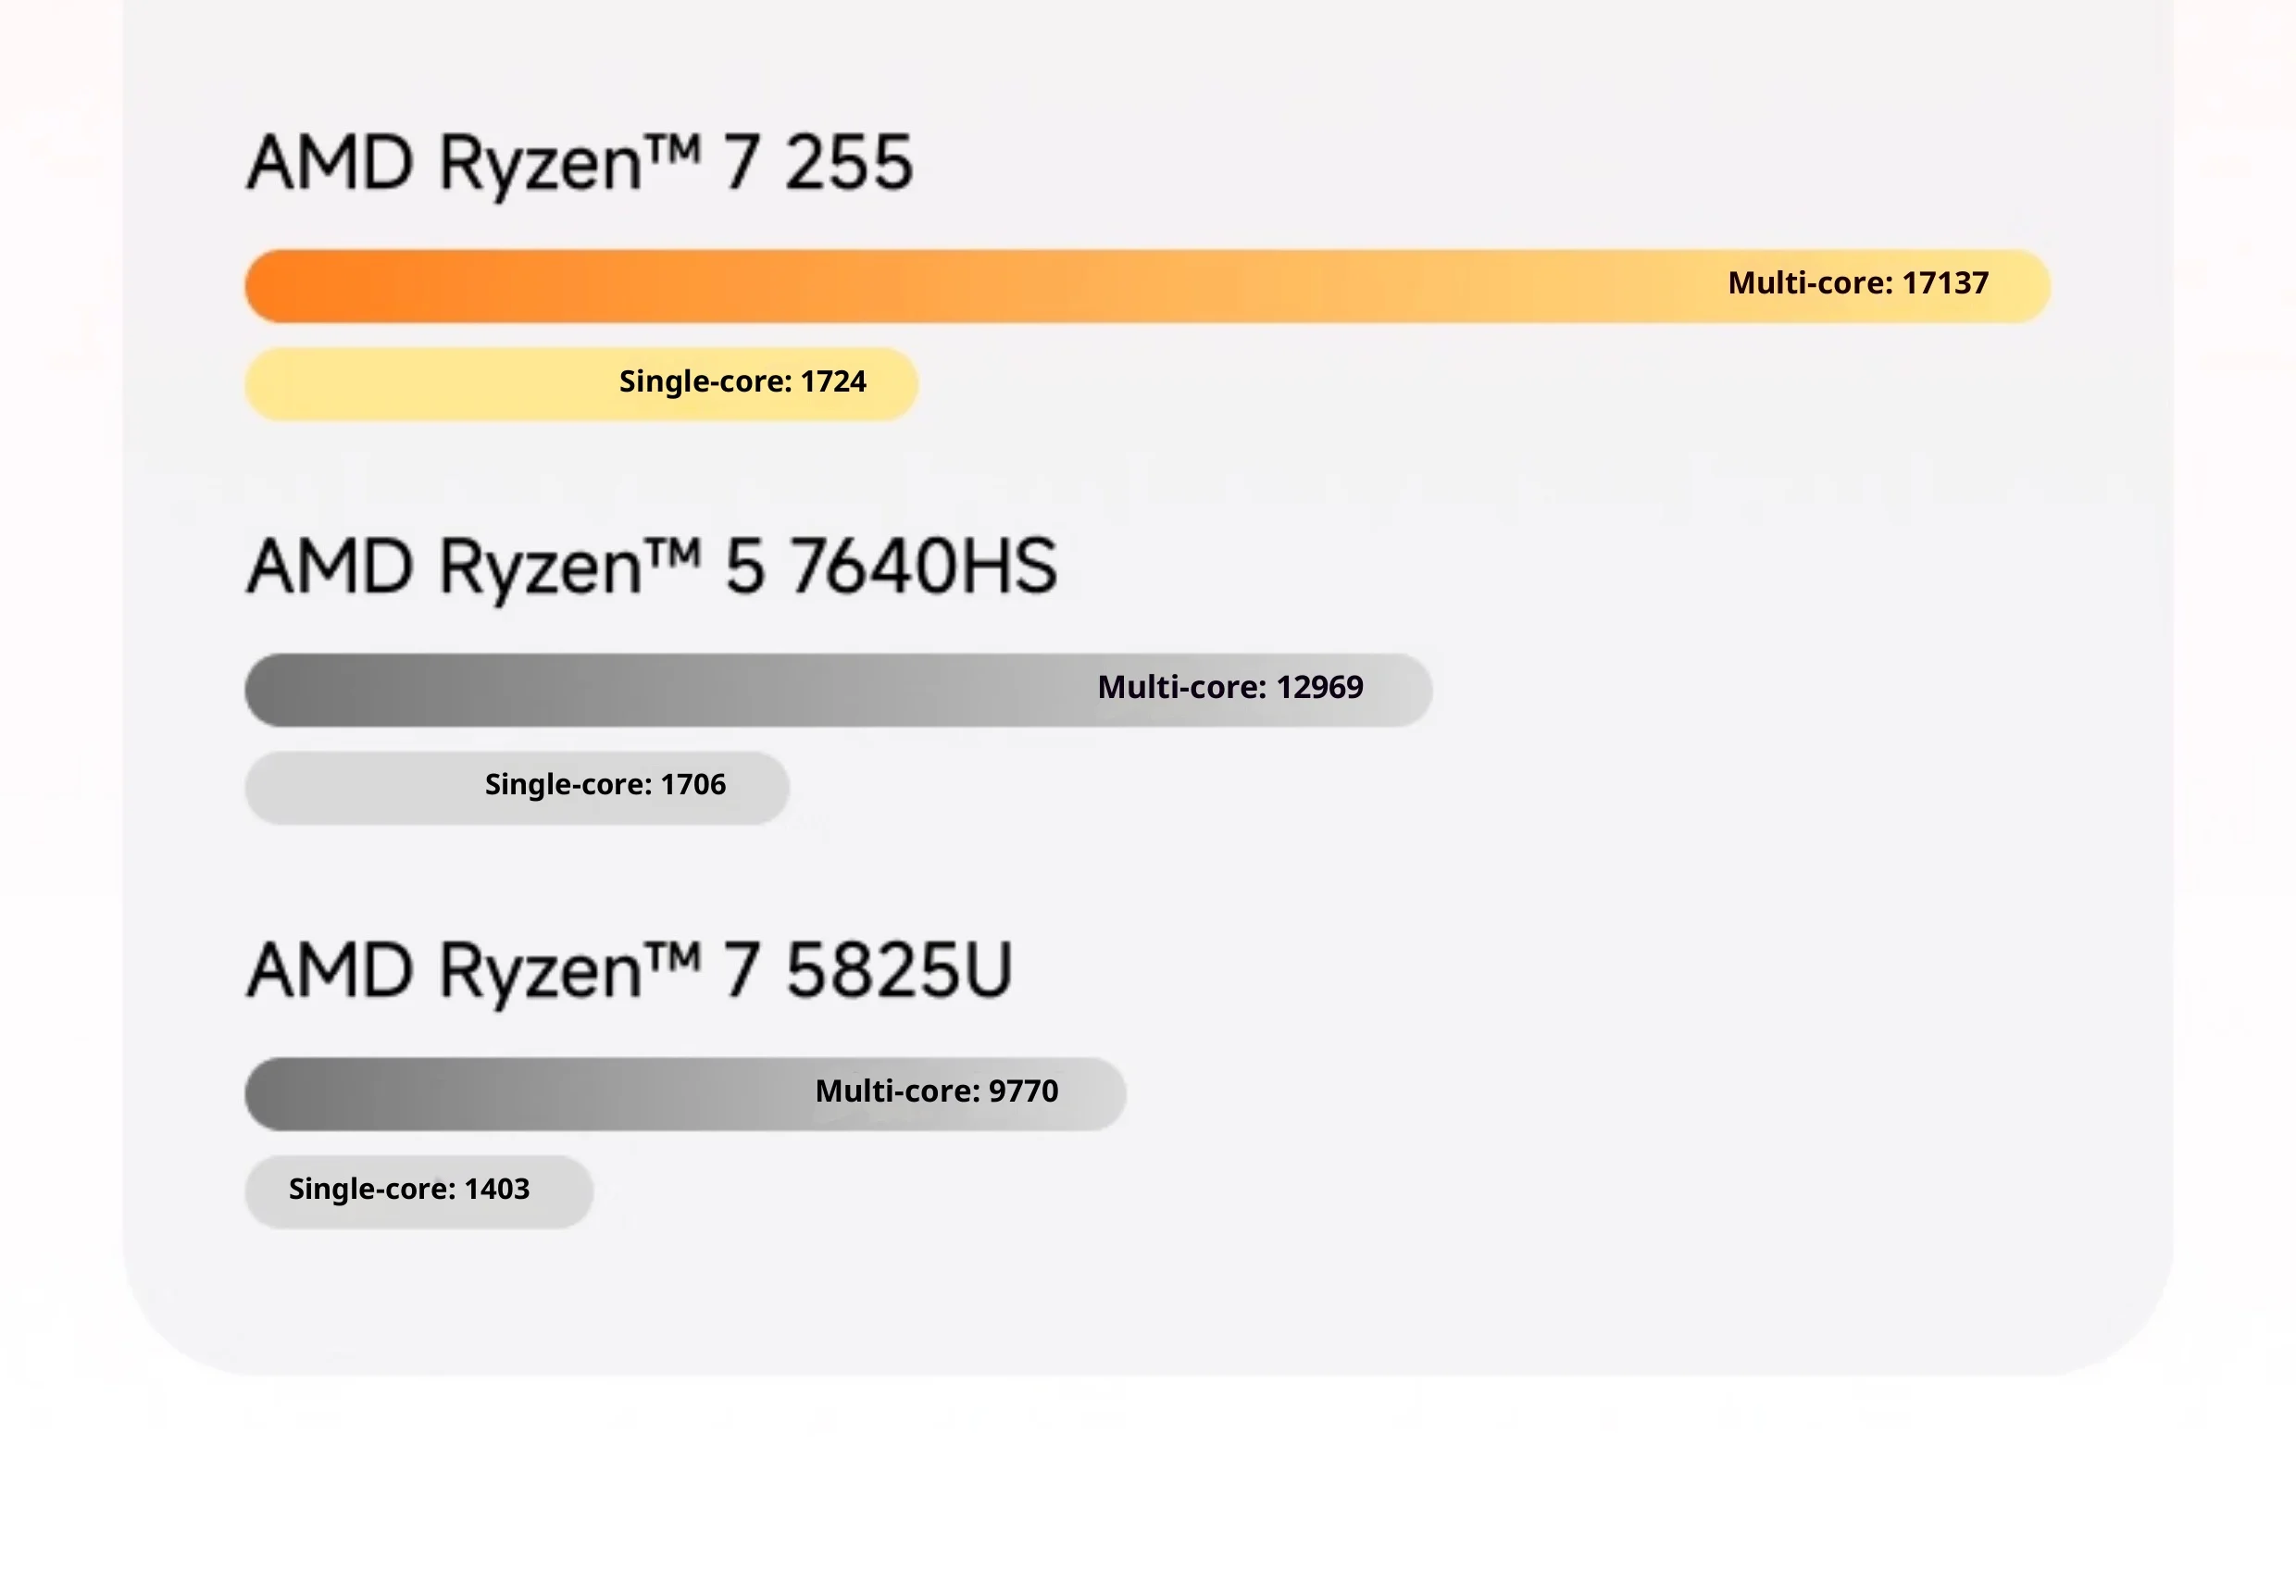The height and width of the screenshot is (1596, 2296).
Task: Click the AMD Ryzen 7 255 heading
Action: [579, 163]
